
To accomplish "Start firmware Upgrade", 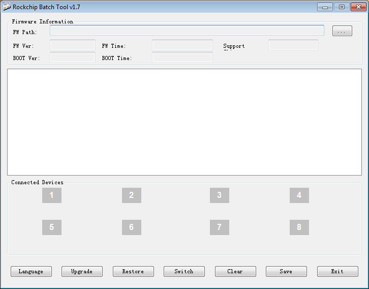I will coord(82,271).
